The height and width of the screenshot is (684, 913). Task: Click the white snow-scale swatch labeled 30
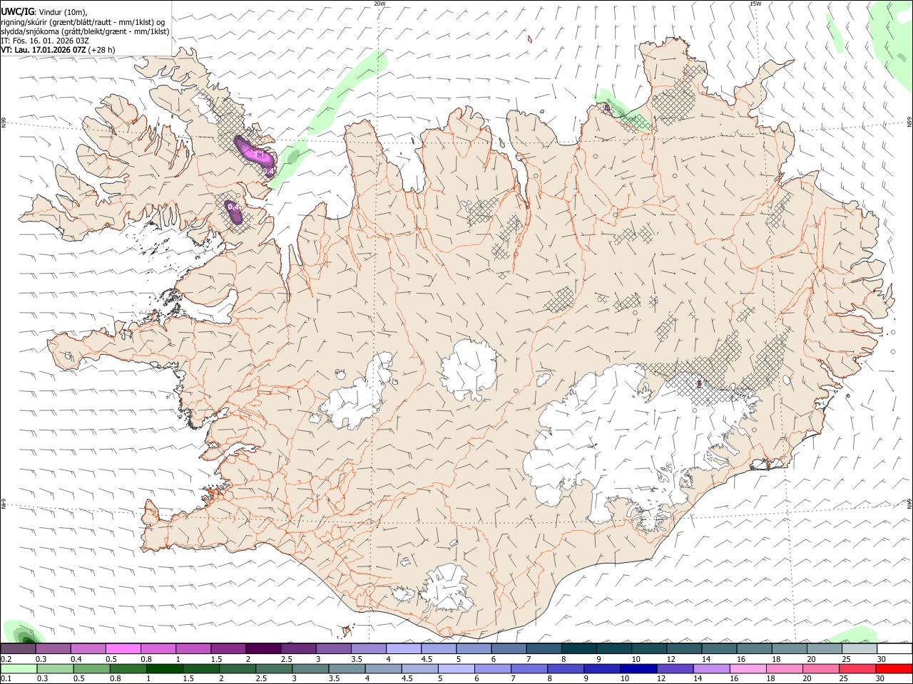coord(894,648)
